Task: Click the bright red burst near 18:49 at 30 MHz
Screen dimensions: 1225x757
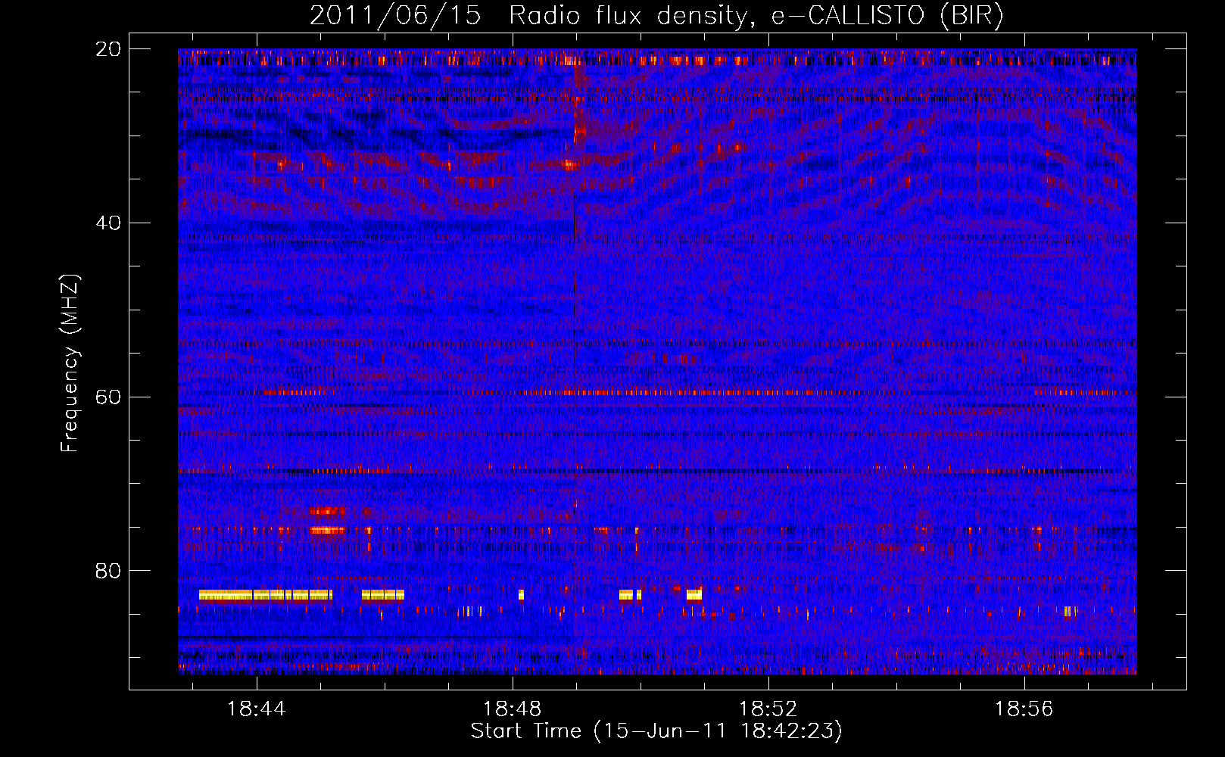Action: pyautogui.click(x=579, y=129)
